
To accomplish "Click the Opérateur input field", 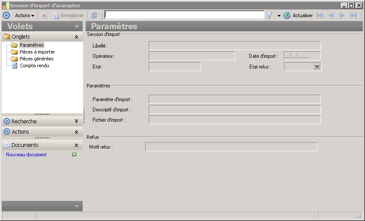I will (x=192, y=56).
